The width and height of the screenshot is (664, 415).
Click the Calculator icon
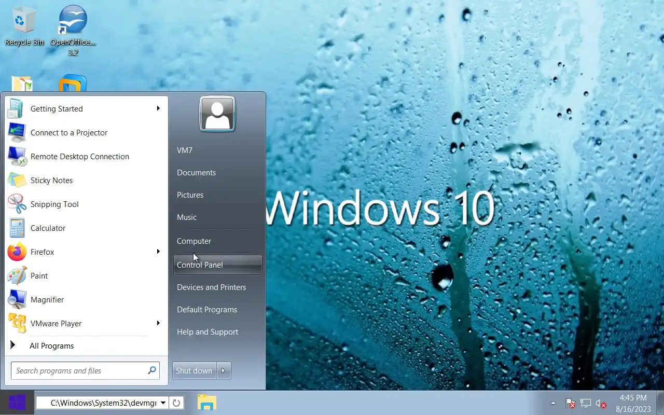(x=17, y=228)
